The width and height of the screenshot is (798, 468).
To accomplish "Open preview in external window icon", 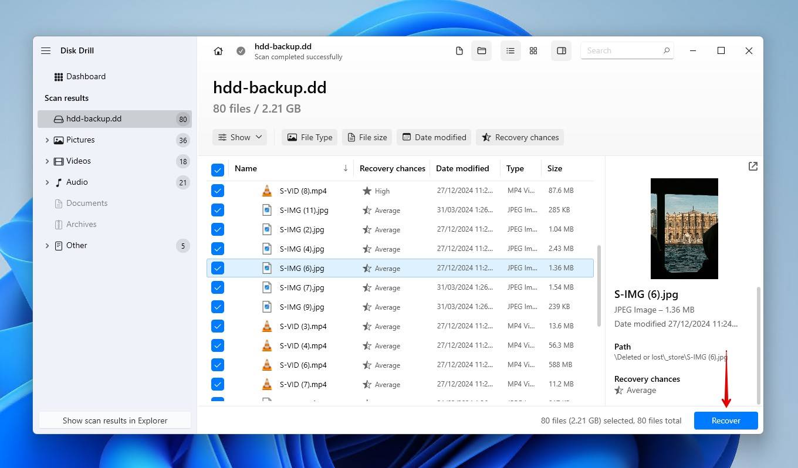I will coord(753,167).
